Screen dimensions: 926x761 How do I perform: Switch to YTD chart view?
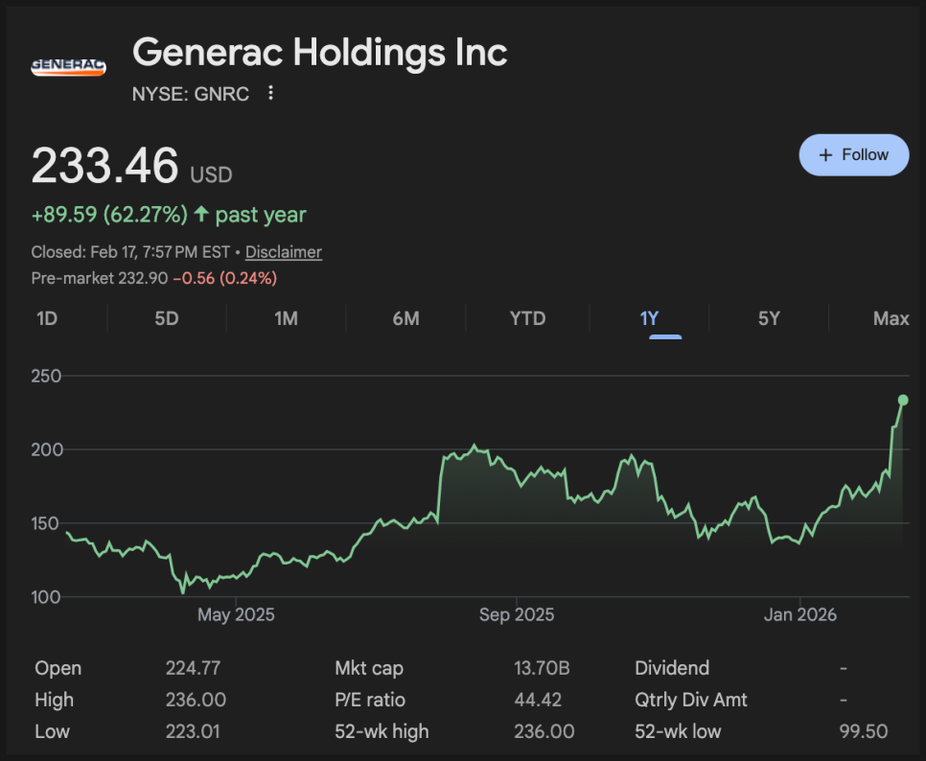pos(527,318)
